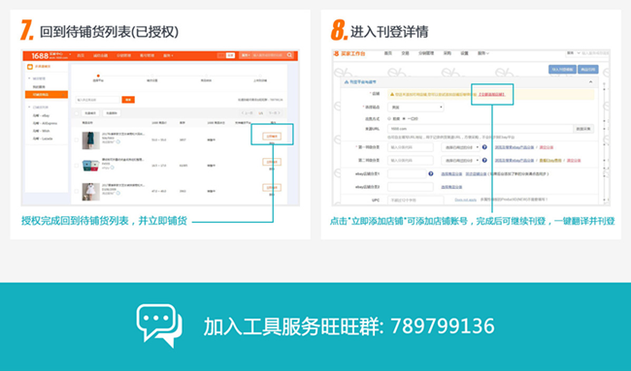This screenshot has width=631, height=371.
Task: Open 采购 in 买家工作台 navigation
Action: [x=448, y=53]
